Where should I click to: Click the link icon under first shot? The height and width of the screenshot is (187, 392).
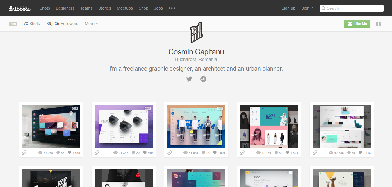click(24, 153)
